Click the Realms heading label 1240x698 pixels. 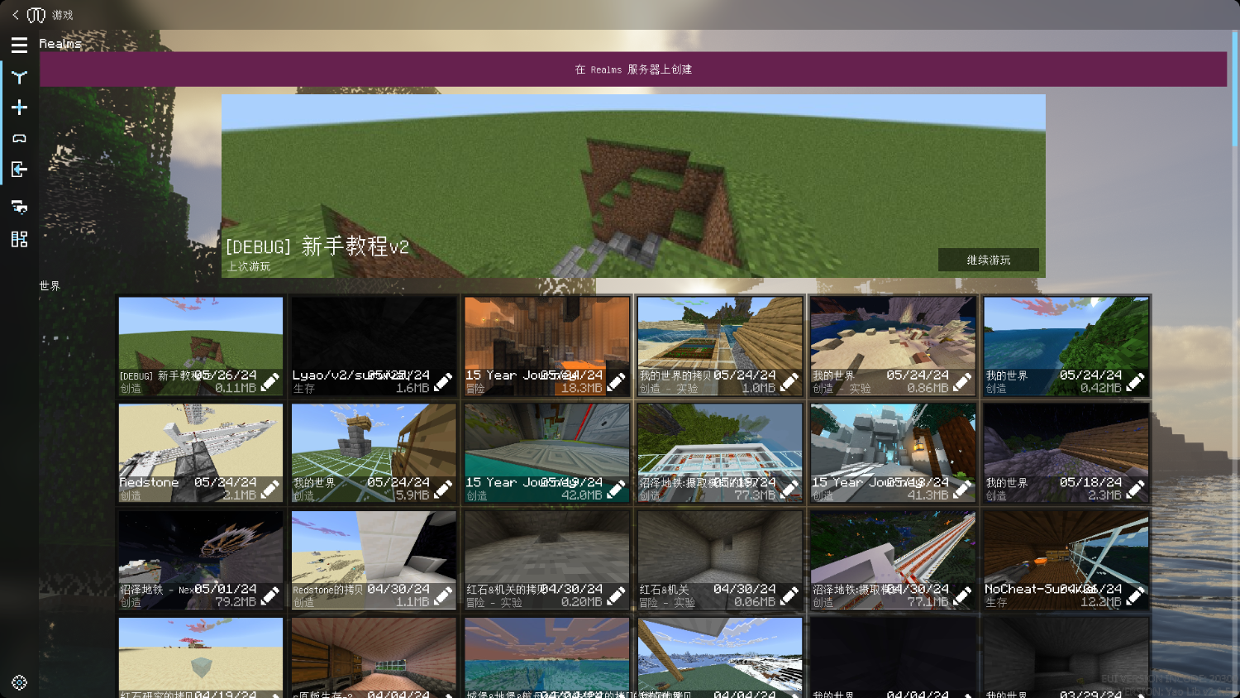(60, 44)
